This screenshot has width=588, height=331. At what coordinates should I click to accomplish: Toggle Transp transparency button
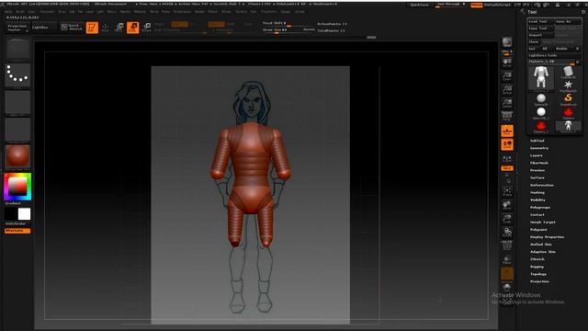(507, 260)
